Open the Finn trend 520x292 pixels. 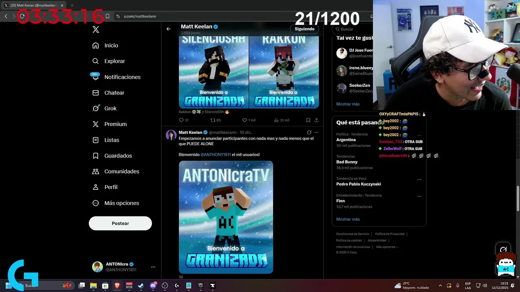tap(340, 201)
